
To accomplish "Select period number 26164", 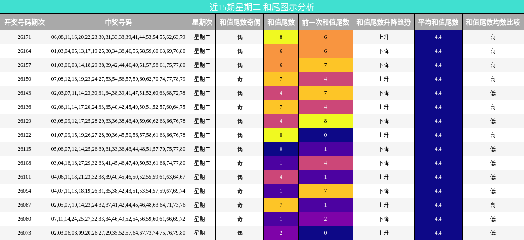I will pos(24,51).
